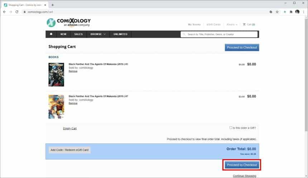Reload the page
The width and height of the screenshot is (308, 178).
point(17,12)
